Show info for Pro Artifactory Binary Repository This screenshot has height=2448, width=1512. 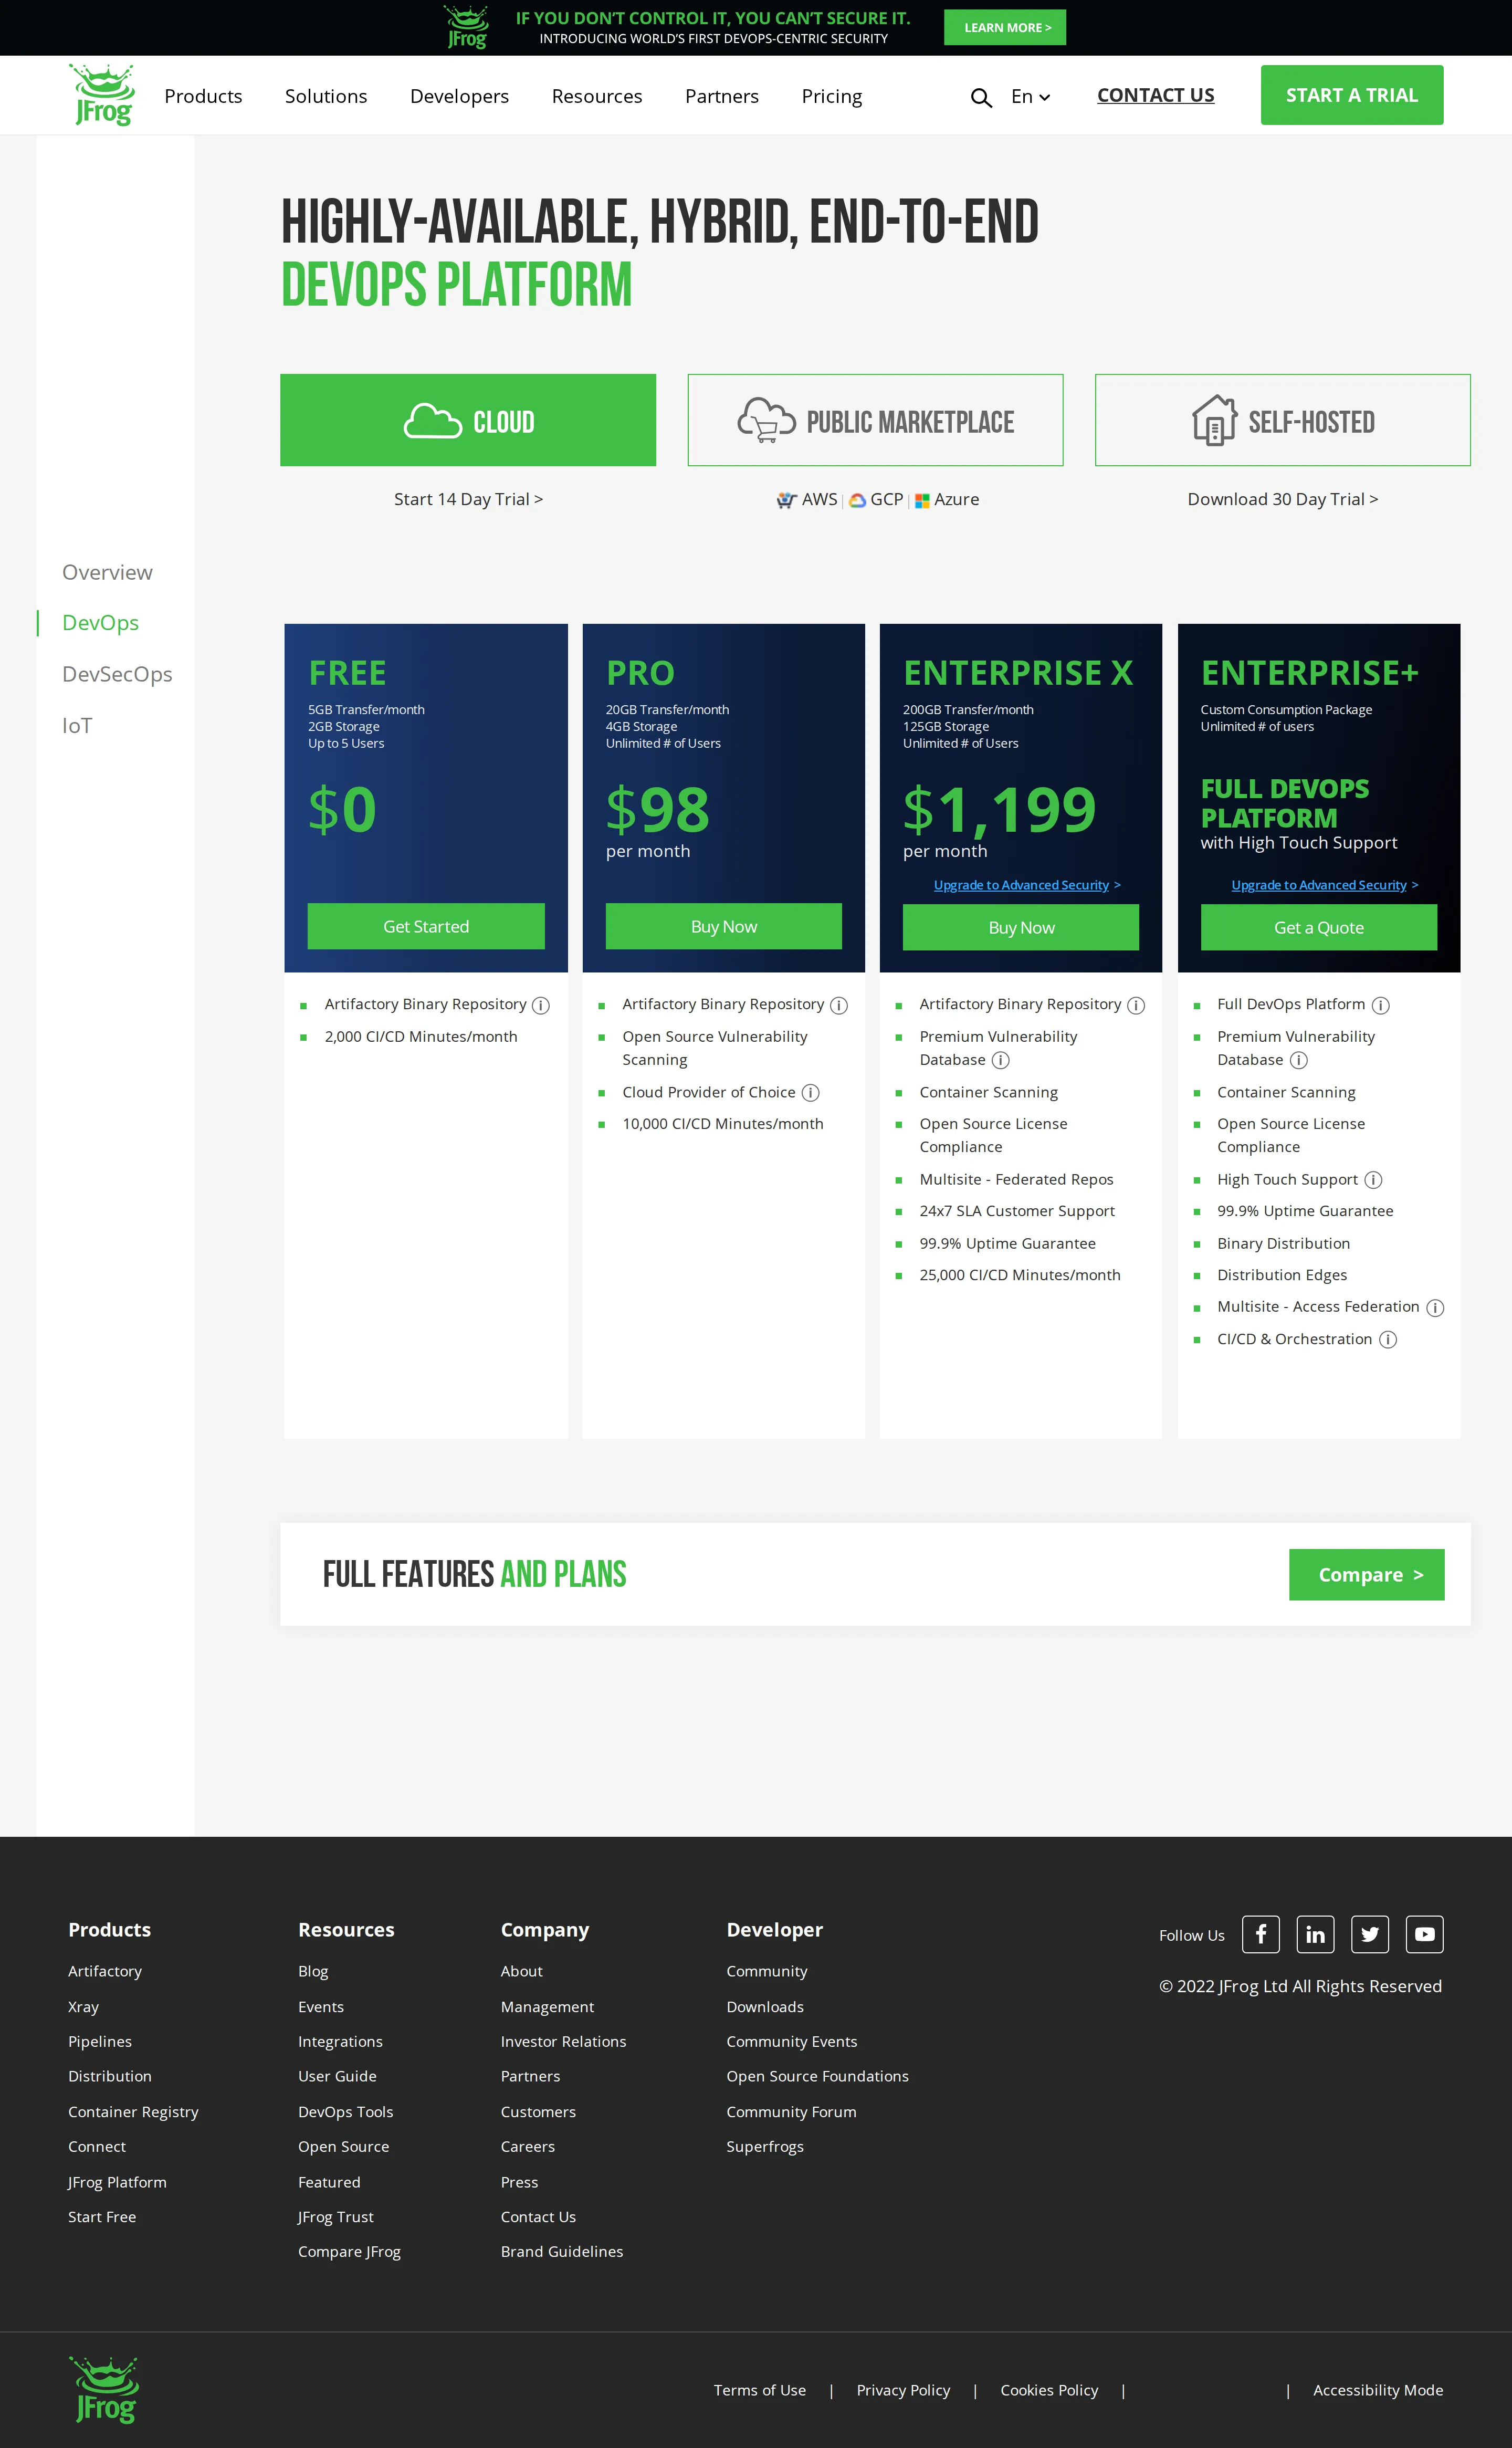point(839,1005)
